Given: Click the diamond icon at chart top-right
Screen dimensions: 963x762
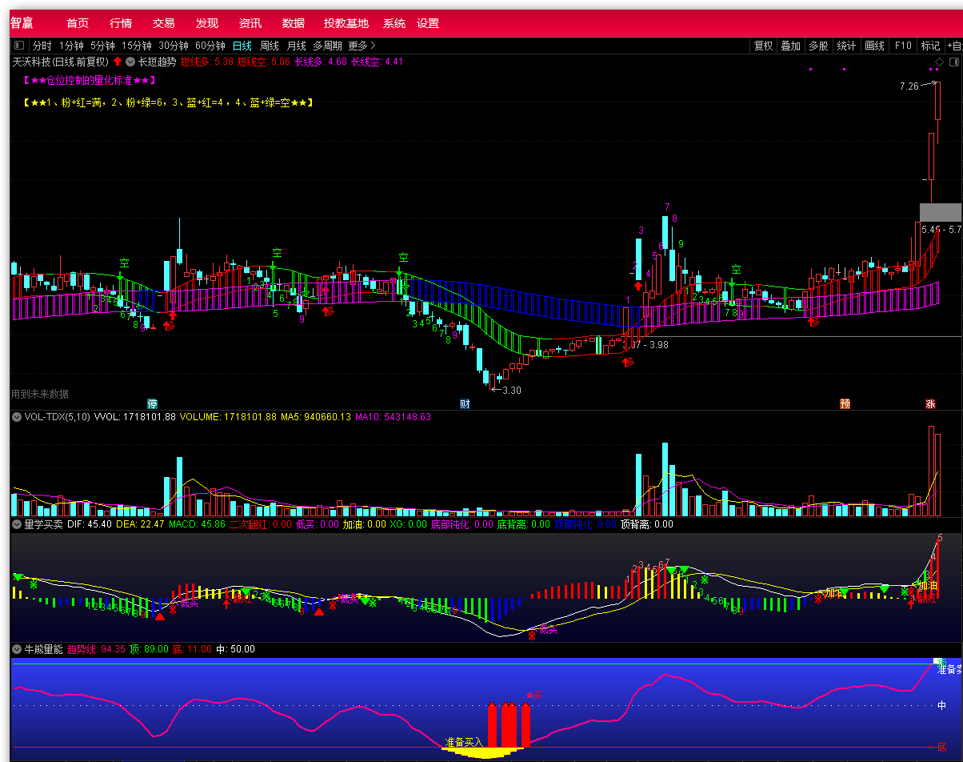Looking at the screenshot, I should coord(939,62).
